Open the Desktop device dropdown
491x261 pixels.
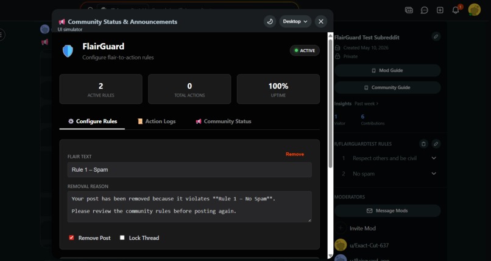(x=295, y=21)
